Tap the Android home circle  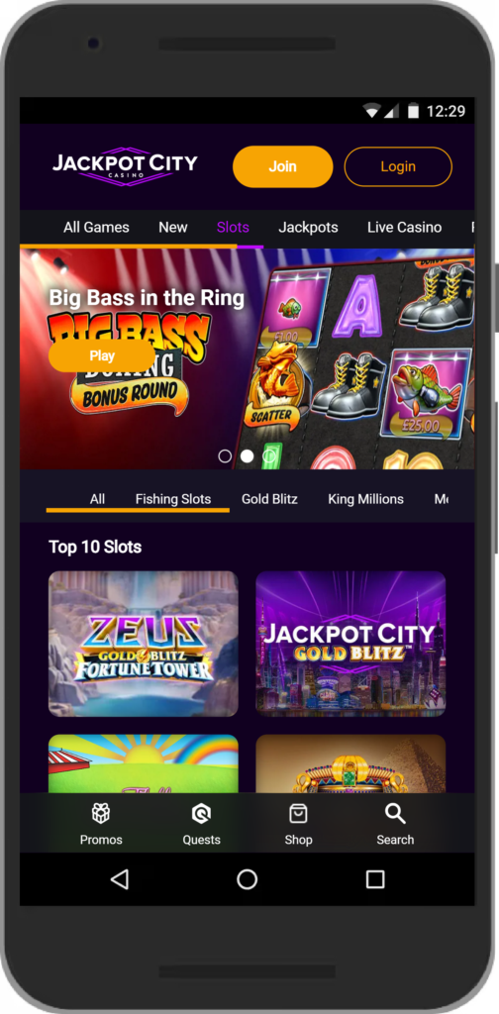click(x=247, y=879)
